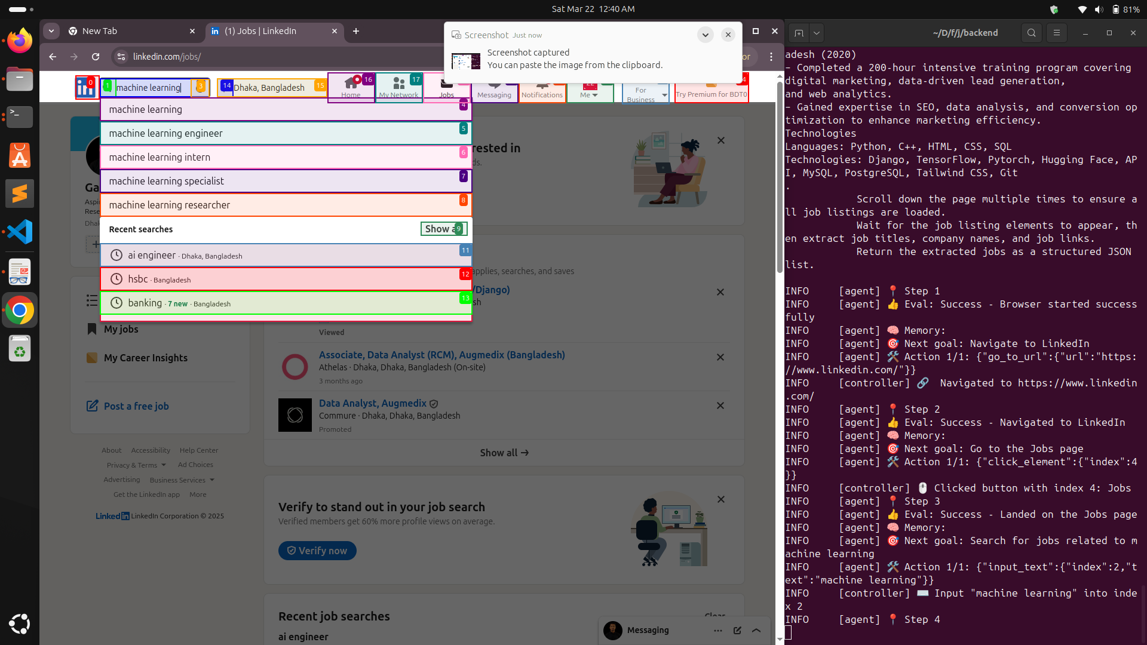The width and height of the screenshot is (1147, 645).
Task: Open terminal hamburger menu
Action: tap(1056, 33)
